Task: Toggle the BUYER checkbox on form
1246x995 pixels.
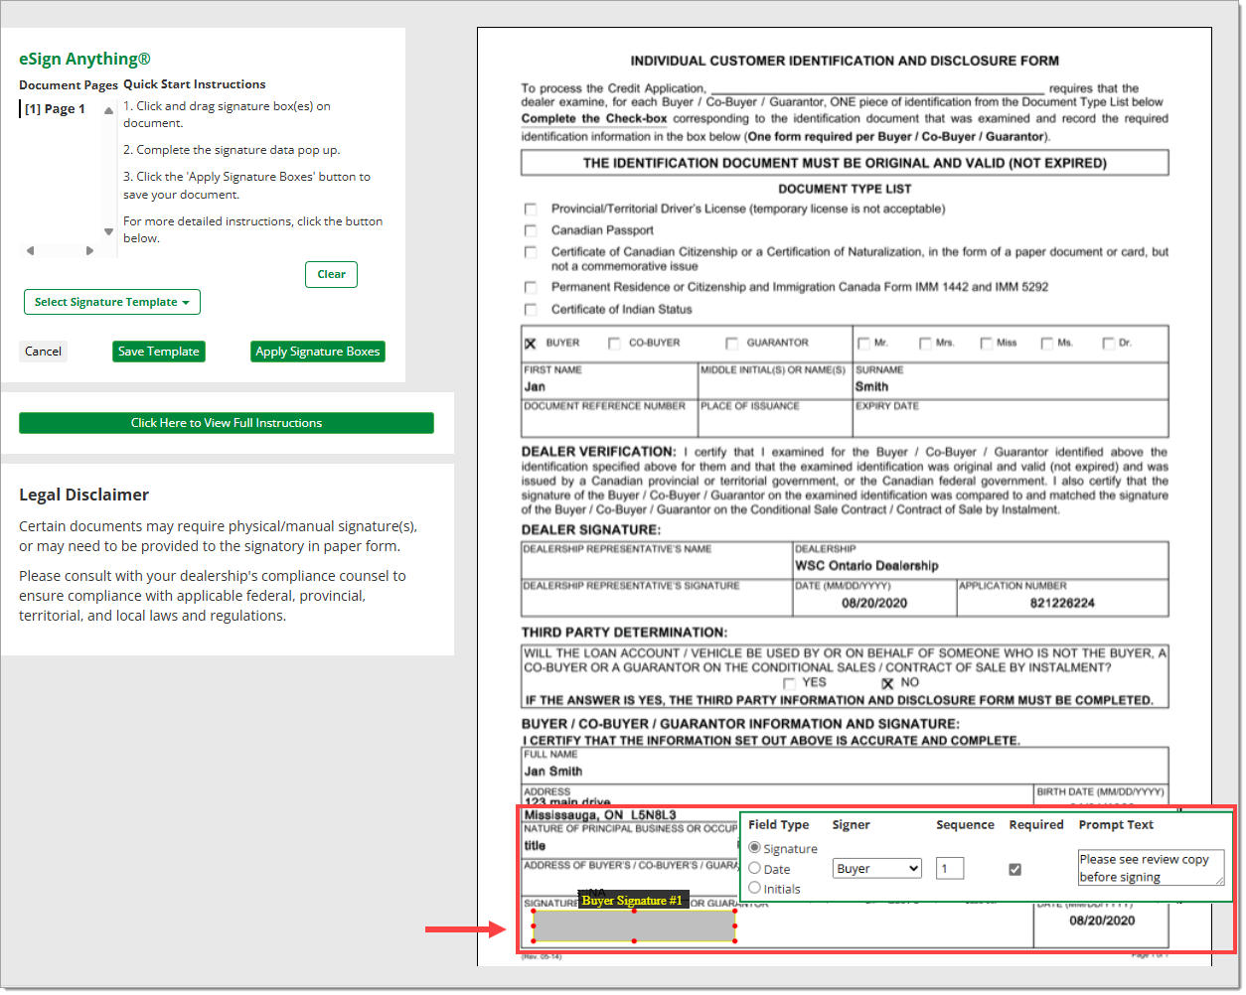Action: [x=531, y=344]
